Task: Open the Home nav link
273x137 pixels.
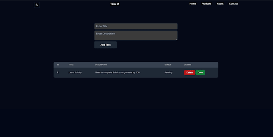Action: coord(193,4)
